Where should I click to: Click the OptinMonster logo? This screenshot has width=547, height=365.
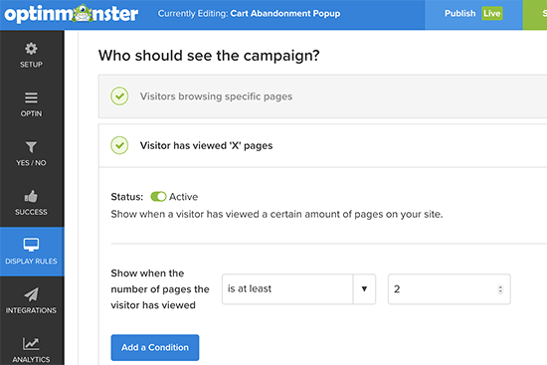tap(71, 14)
